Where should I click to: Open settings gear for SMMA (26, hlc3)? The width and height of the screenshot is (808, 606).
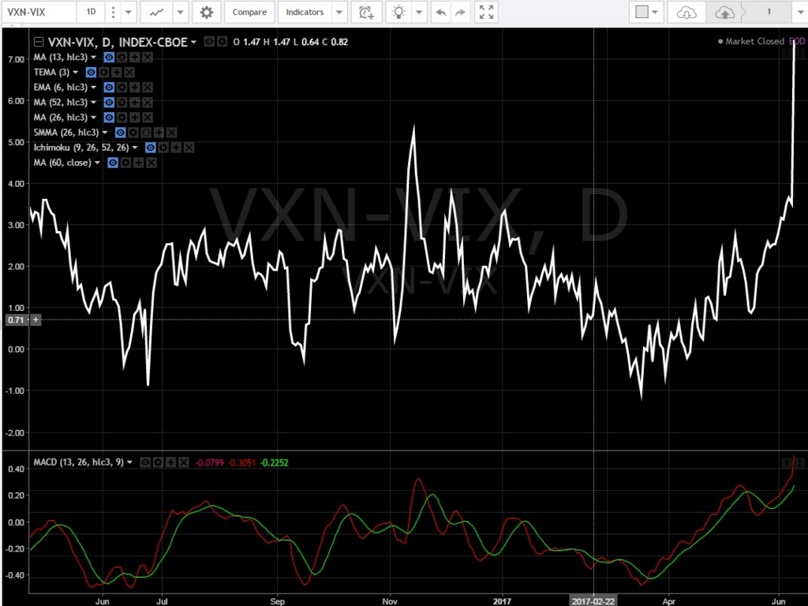(133, 133)
